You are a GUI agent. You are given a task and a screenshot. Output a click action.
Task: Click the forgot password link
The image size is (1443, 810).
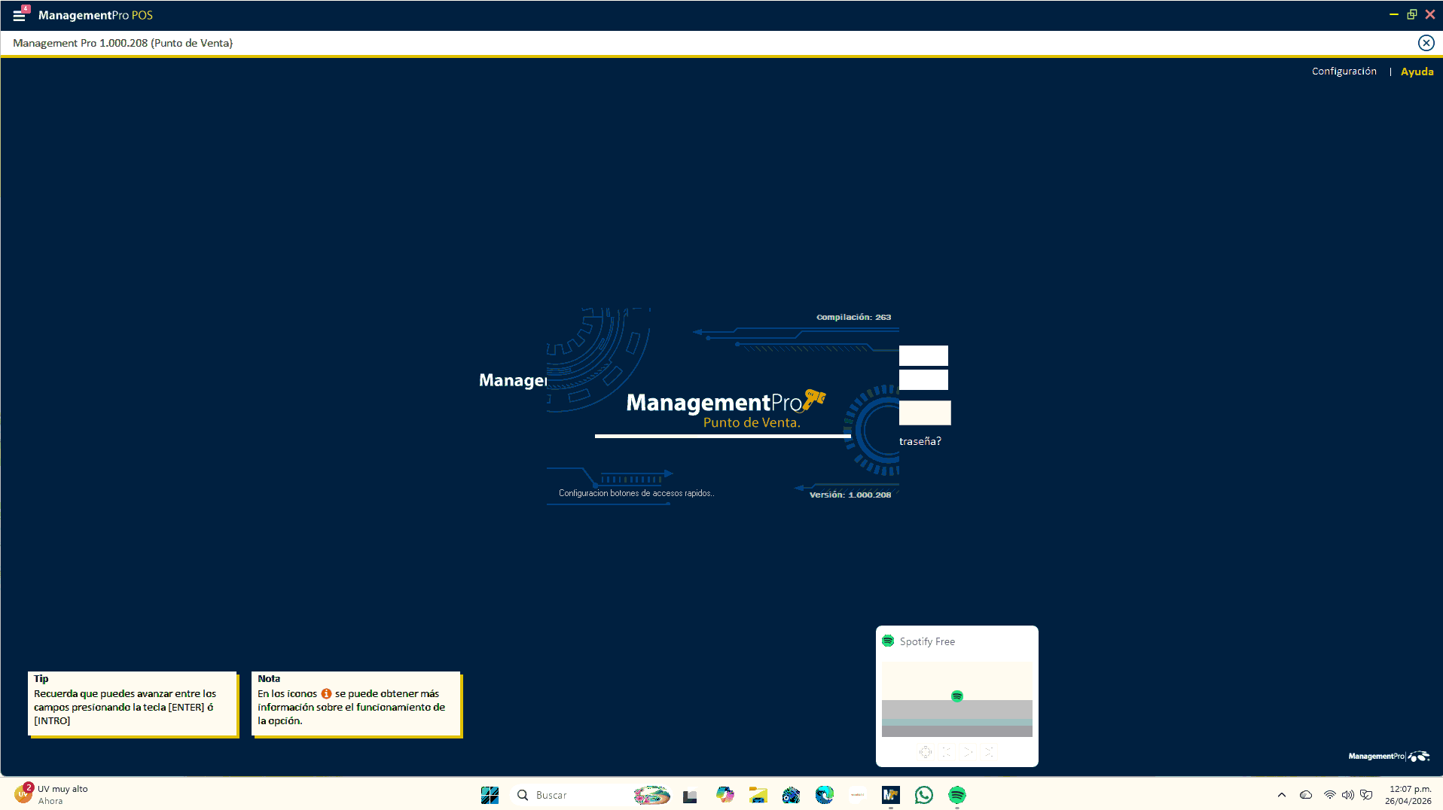tap(920, 442)
